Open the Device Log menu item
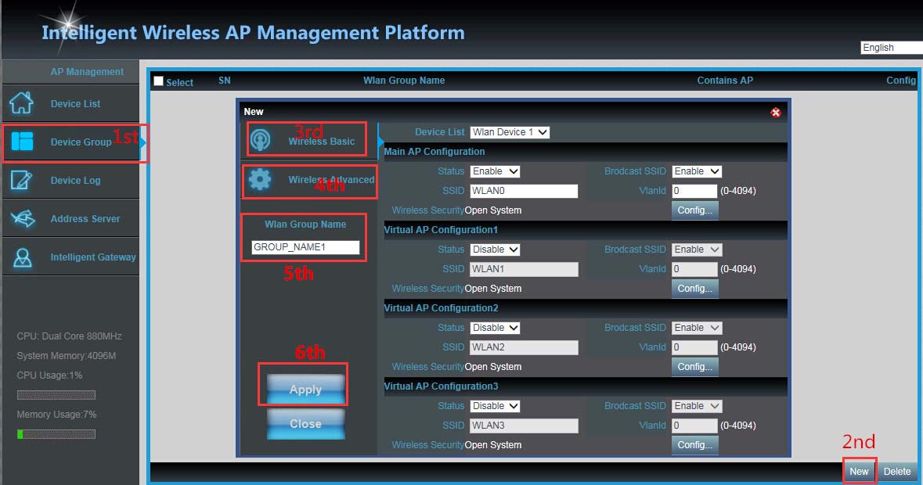923x485 pixels. (70, 181)
